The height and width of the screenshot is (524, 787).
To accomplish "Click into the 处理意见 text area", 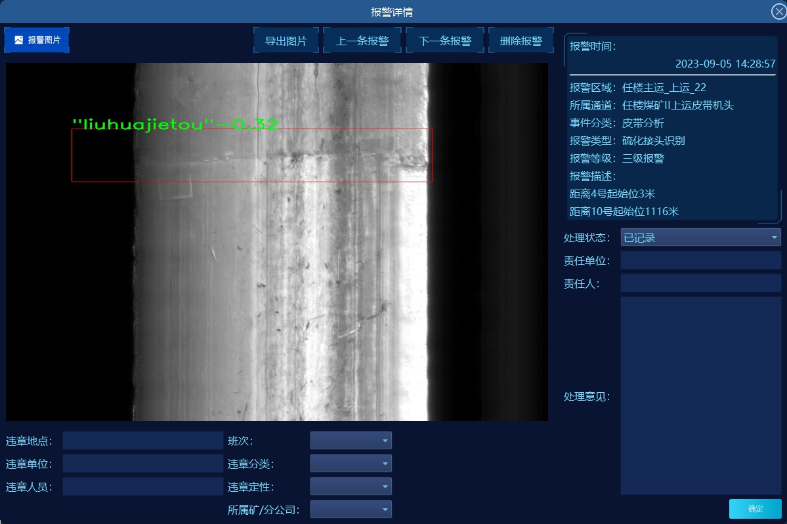I will [x=700, y=396].
